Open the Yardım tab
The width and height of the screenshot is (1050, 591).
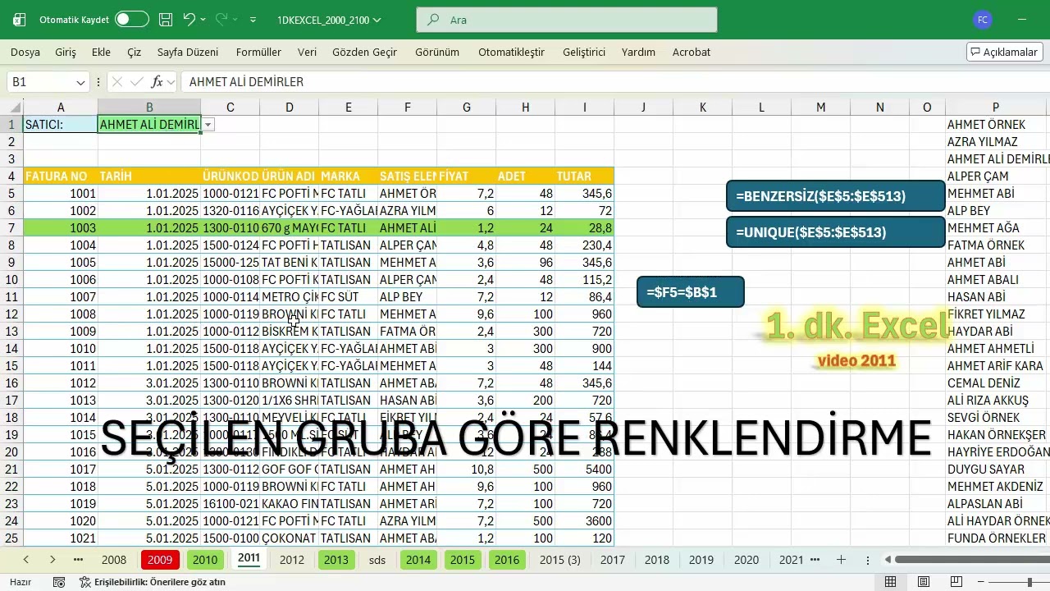tap(638, 52)
